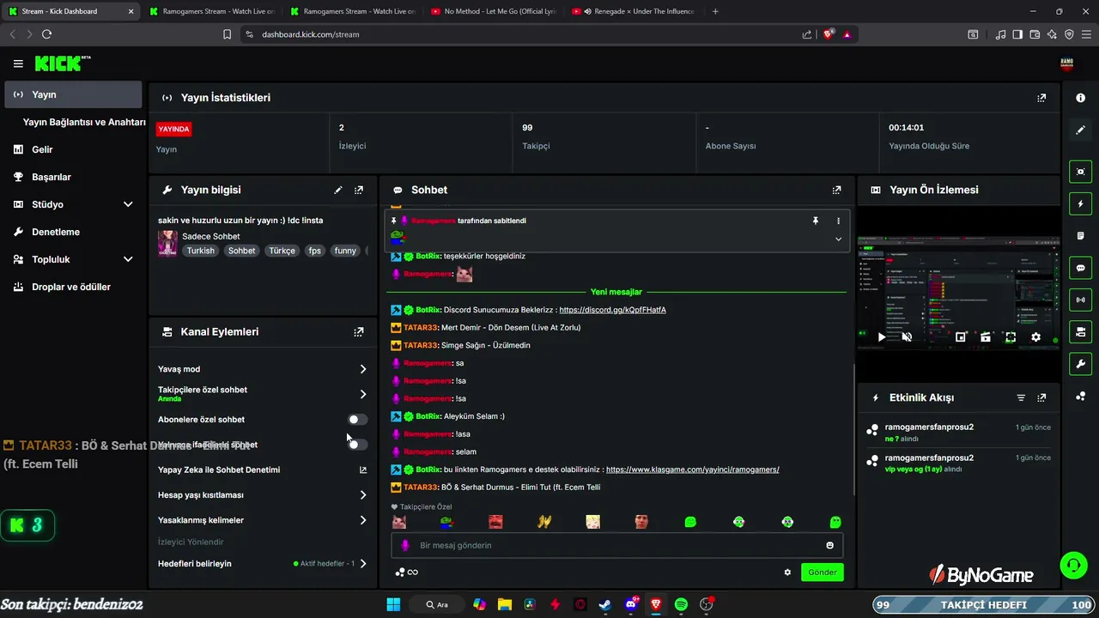The width and height of the screenshot is (1099, 618).
Task: Open the discord.gg link in chat
Action: [612, 310]
